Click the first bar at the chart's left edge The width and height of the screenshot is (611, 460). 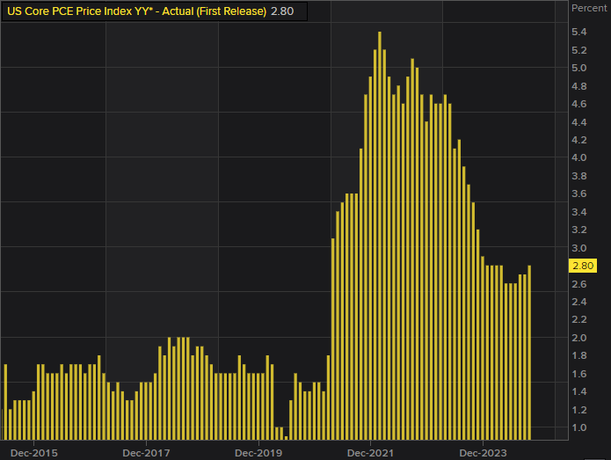pyautogui.click(x=5, y=401)
